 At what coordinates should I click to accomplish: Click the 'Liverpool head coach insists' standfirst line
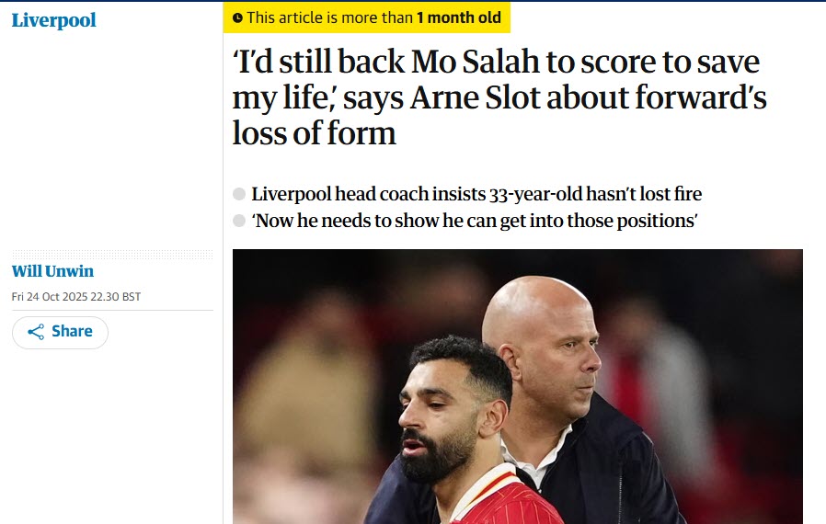(476, 194)
